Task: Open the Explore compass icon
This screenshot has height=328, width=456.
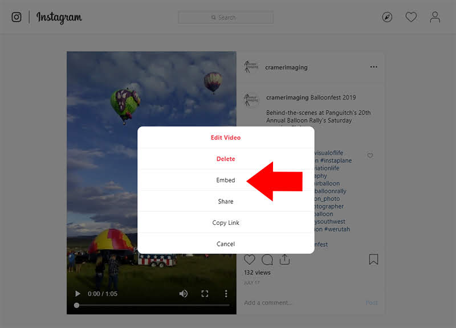Action: (x=387, y=17)
